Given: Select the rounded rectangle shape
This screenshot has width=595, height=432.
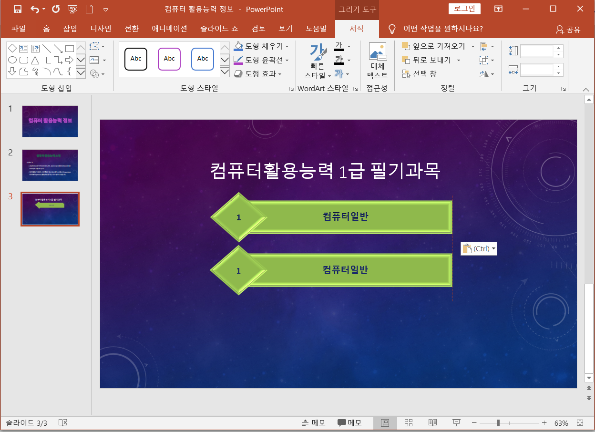Looking at the screenshot, I should point(24,60).
